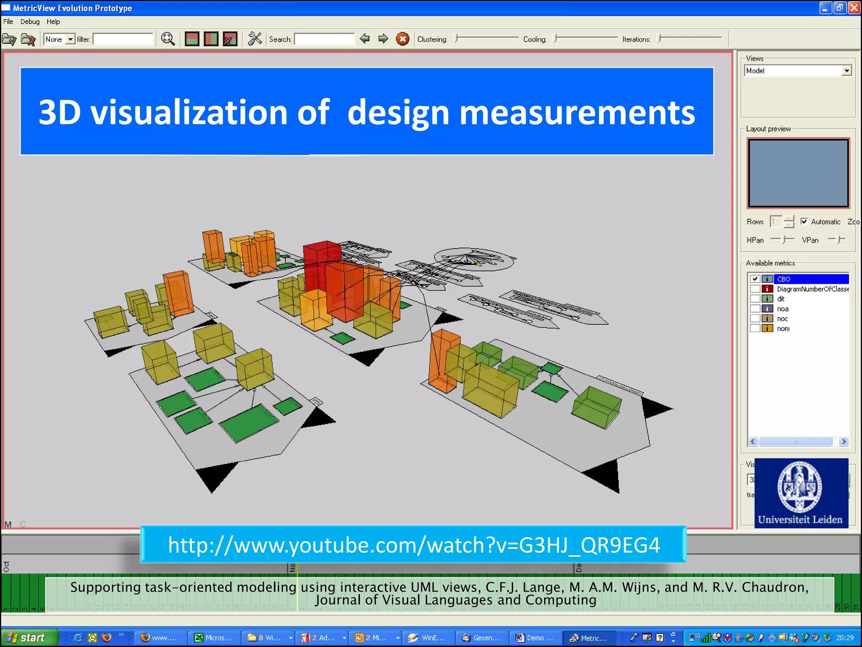The image size is (862, 647).
Task: Open the www Firefox taskbar button
Action: click(x=160, y=638)
